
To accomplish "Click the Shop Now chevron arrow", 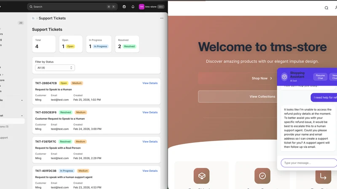I will (271, 79).
